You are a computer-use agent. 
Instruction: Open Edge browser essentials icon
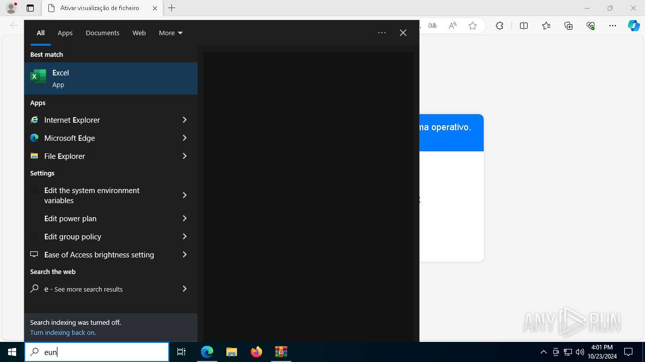tap(591, 26)
